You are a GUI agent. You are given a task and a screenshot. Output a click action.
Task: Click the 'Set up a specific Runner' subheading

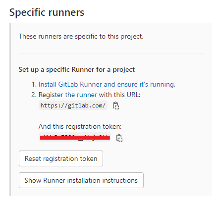tap(77, 70)
